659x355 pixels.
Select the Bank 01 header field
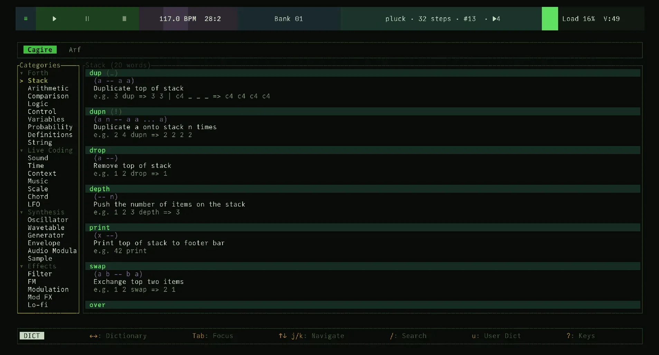pos(289,19)
